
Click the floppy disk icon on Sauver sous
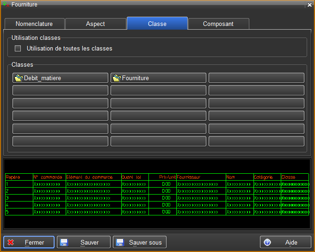click(120, 242)
